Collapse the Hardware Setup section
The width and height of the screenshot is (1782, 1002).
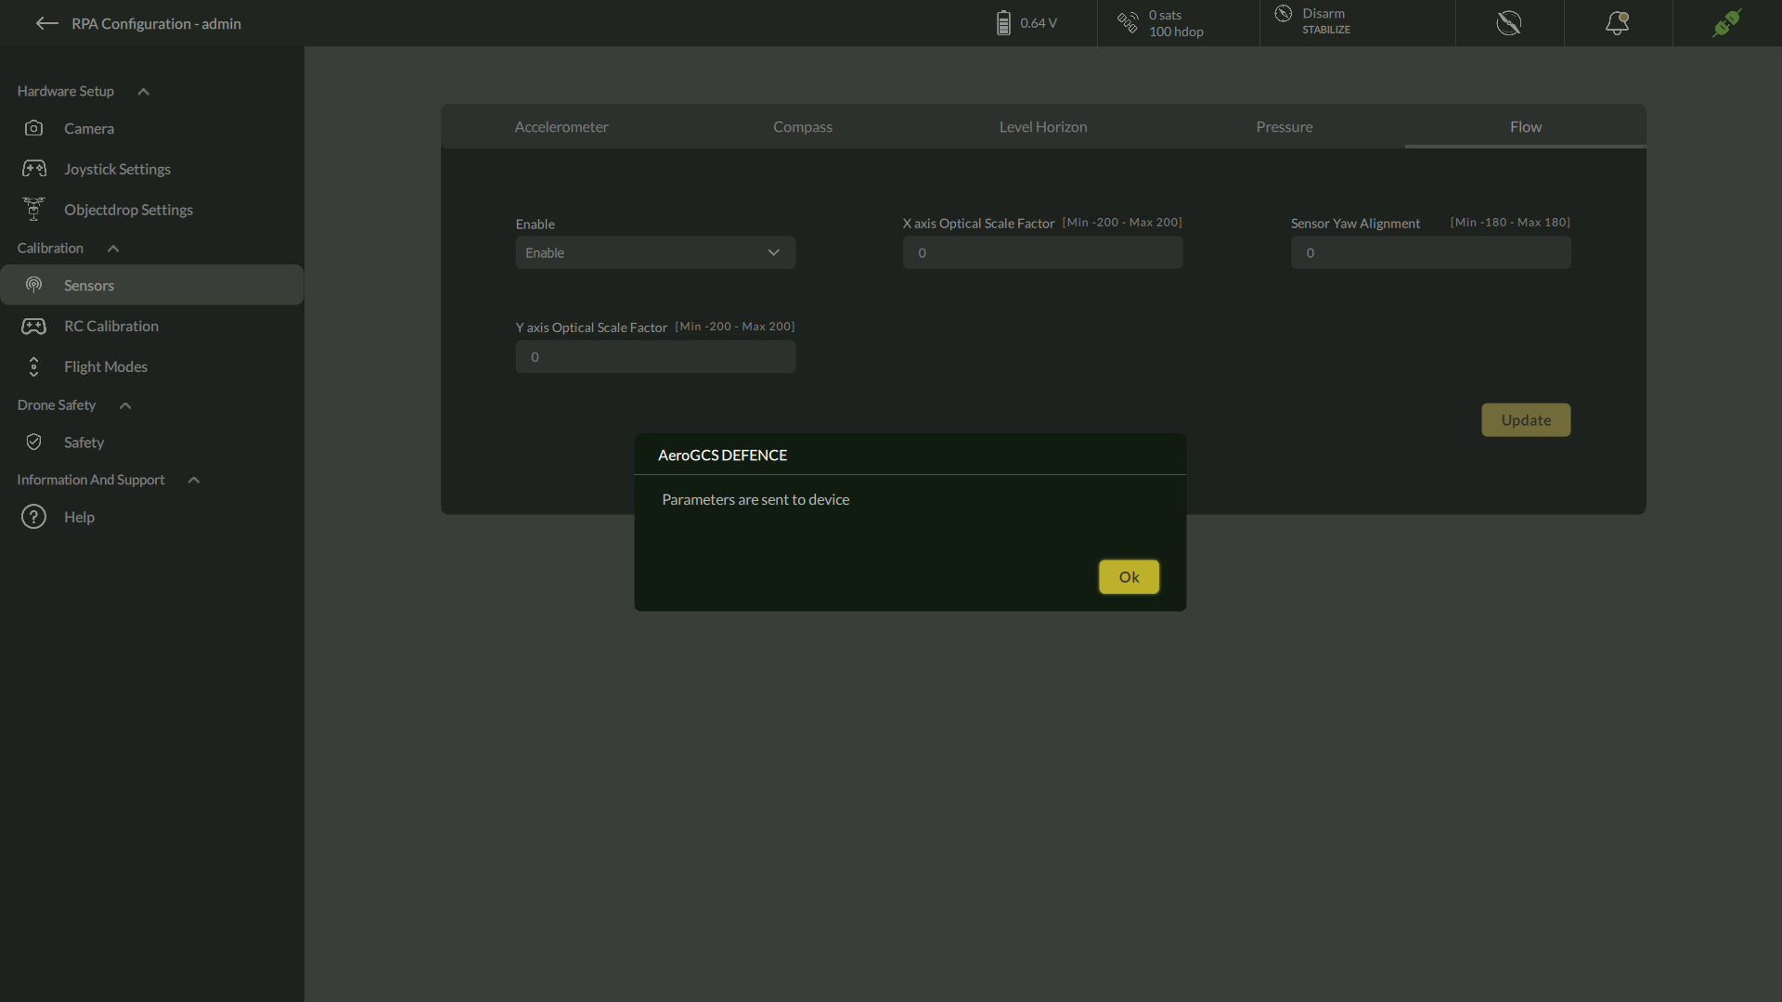[x=144, y=92]
